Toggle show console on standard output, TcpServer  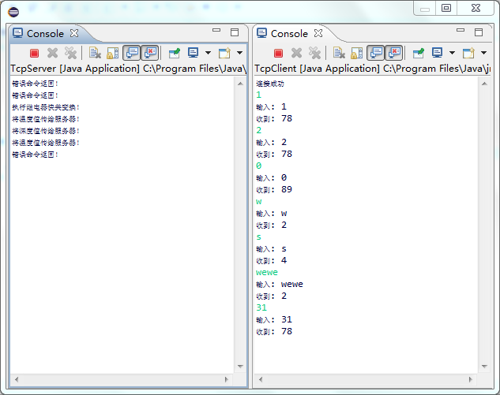point(131,53)
